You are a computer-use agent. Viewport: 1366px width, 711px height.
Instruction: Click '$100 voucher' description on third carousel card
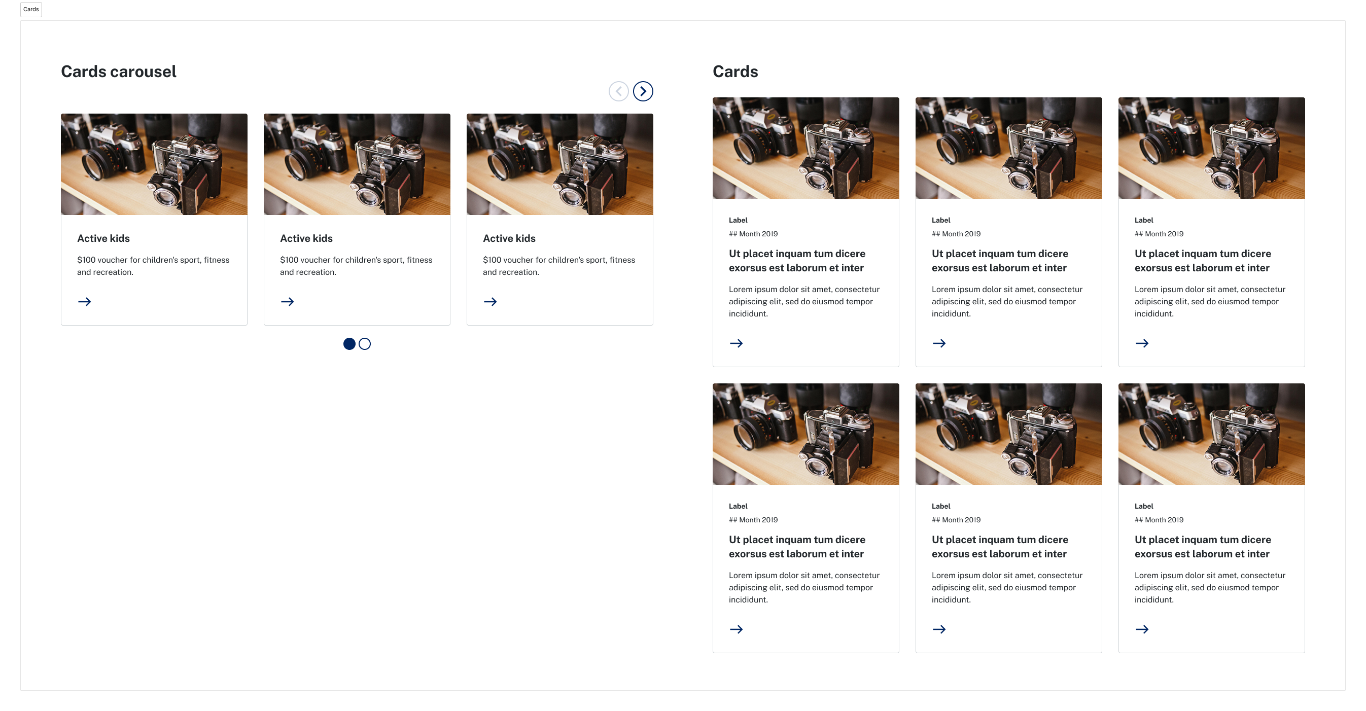point(559,266)
